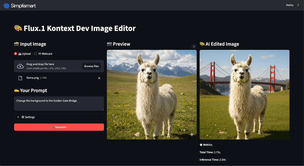Expand the Settings section
This screenshot has height=166, width=304.
[59, 117]
